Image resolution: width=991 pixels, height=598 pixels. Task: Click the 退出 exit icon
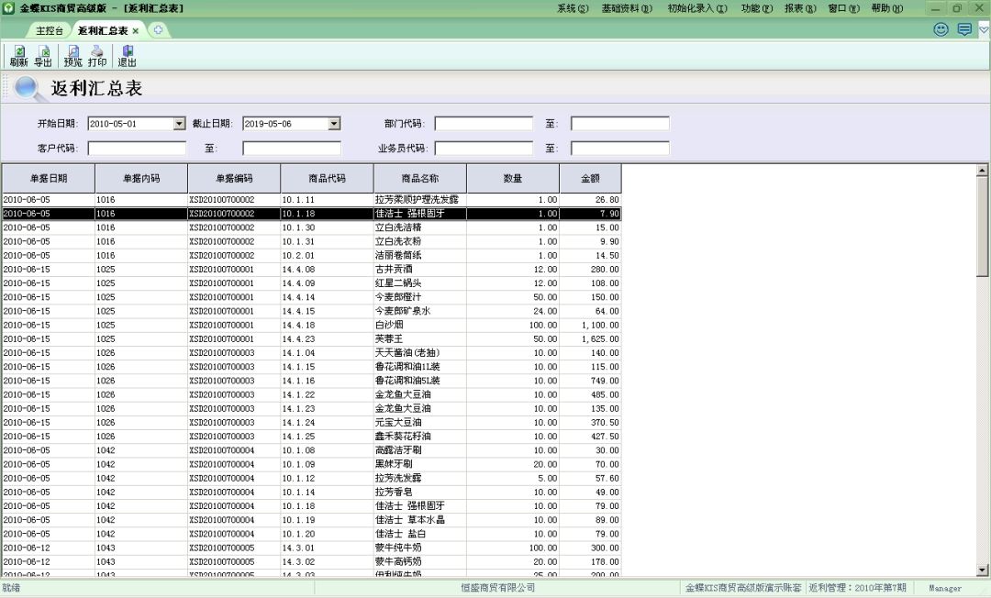pos(127,56)
